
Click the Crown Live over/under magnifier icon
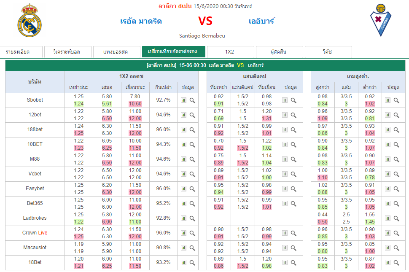pos(396,233)
